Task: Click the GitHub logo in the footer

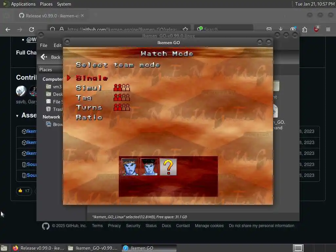Action: (x=46, y=226)
